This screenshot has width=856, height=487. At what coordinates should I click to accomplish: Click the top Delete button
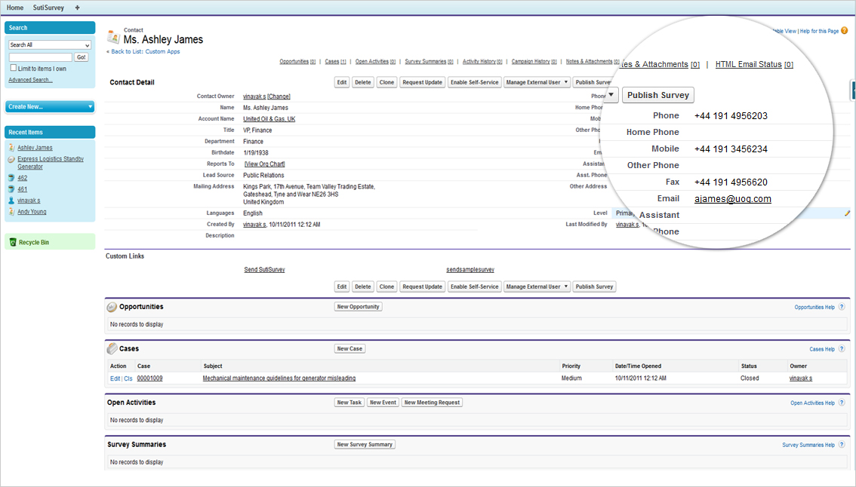pos(363,82)
